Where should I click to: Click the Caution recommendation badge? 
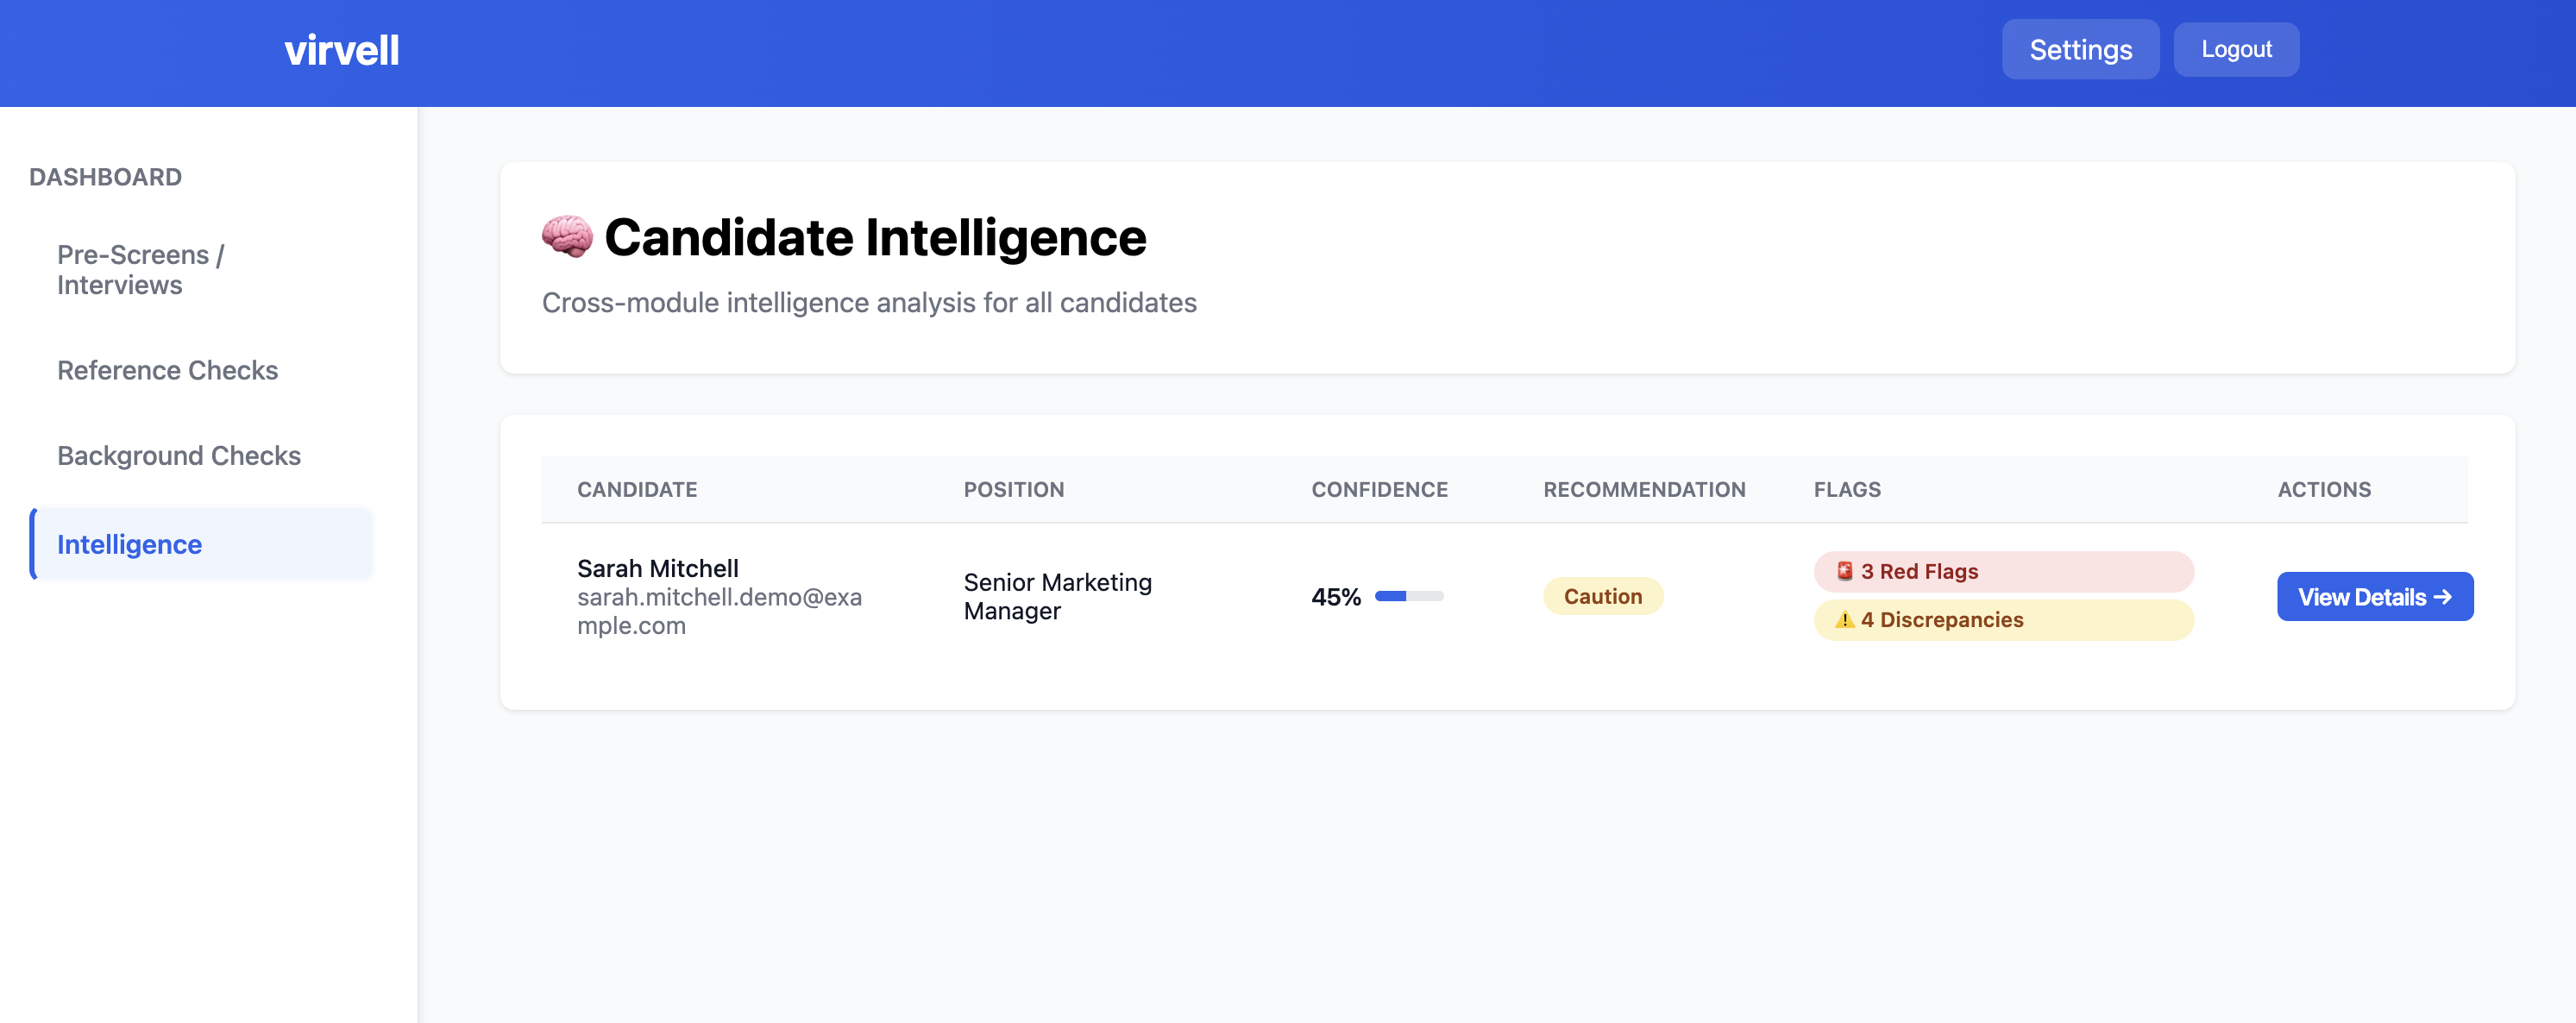click(1602, 597)
